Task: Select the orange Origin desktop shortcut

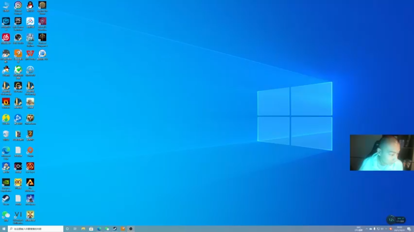Action: click(x=30, y=152)
